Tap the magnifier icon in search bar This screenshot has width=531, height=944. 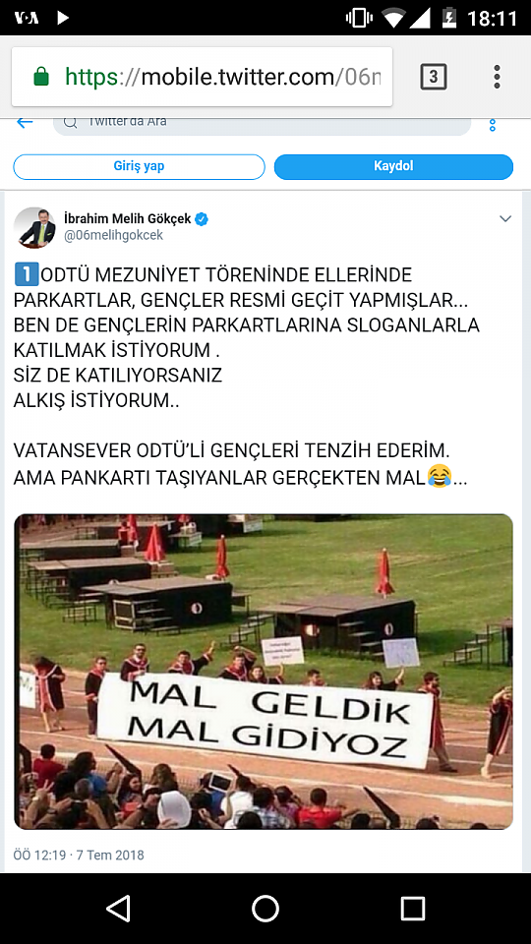(x=71, y=122)
